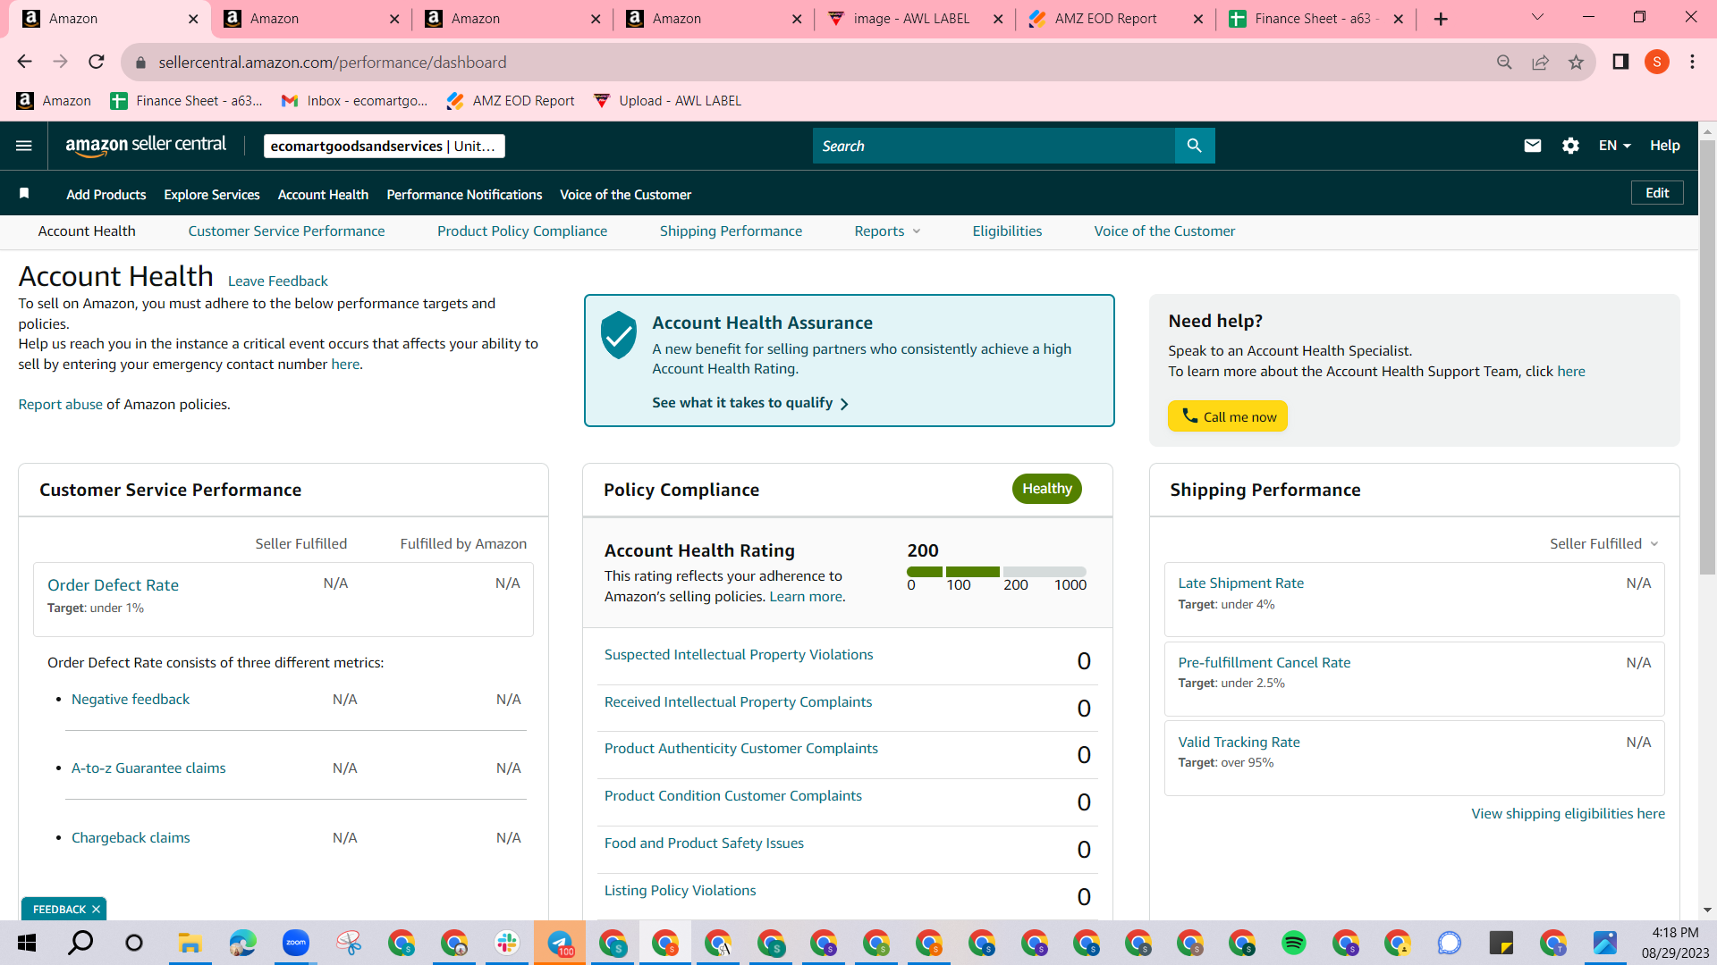
Task: Bookmark this page with the star icon
Action: coord(1576,62)
